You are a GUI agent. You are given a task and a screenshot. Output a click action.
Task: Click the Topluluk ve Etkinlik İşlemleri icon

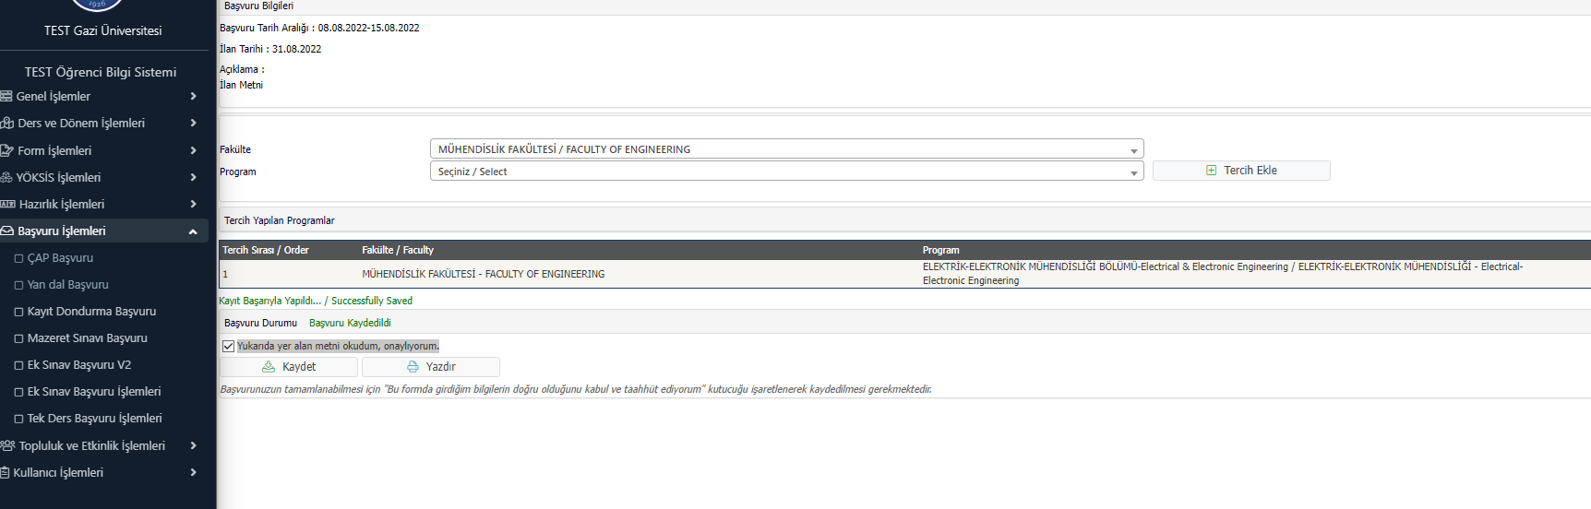(7, 445)
